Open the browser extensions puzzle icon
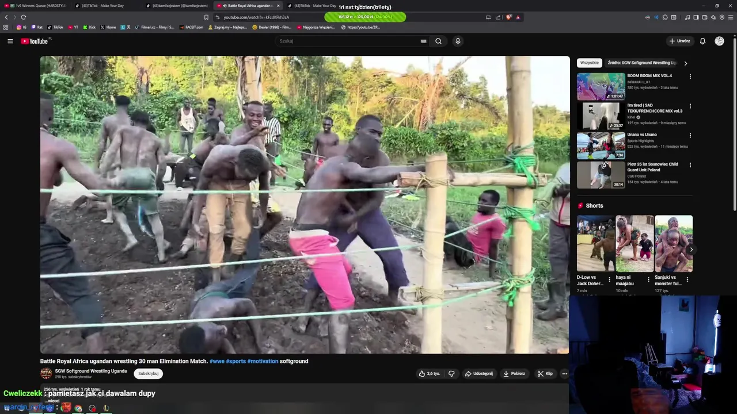This screenshot has height=414, width=737. tap(665, 17)
